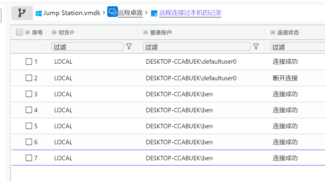Image resolution: width=325 pixels, height=181 pixels.
Task: Select DESKTOP-CCABUEK\ben in row 7
Action: (179, 158)
